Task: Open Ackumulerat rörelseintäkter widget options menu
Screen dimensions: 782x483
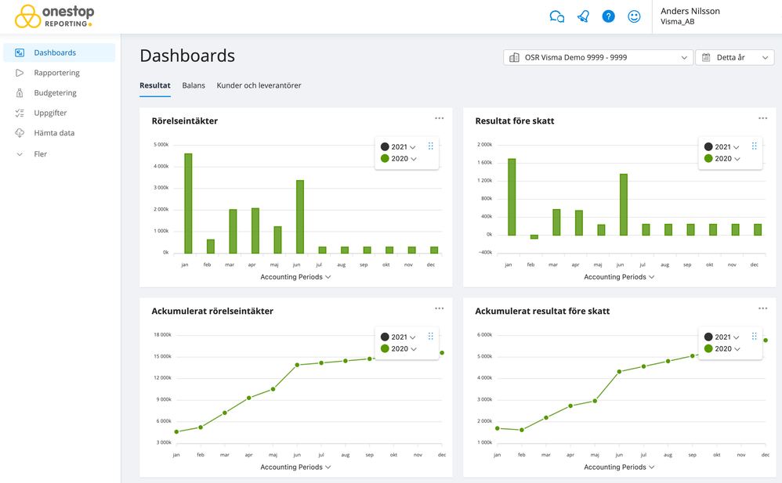Action: click(439, 308)
